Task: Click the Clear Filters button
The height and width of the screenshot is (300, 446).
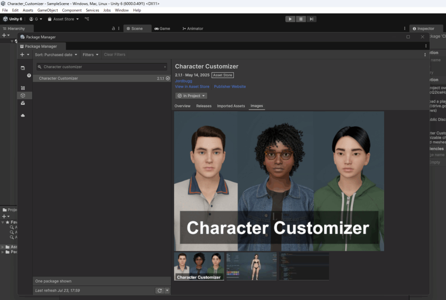Action: pos(115,54)
